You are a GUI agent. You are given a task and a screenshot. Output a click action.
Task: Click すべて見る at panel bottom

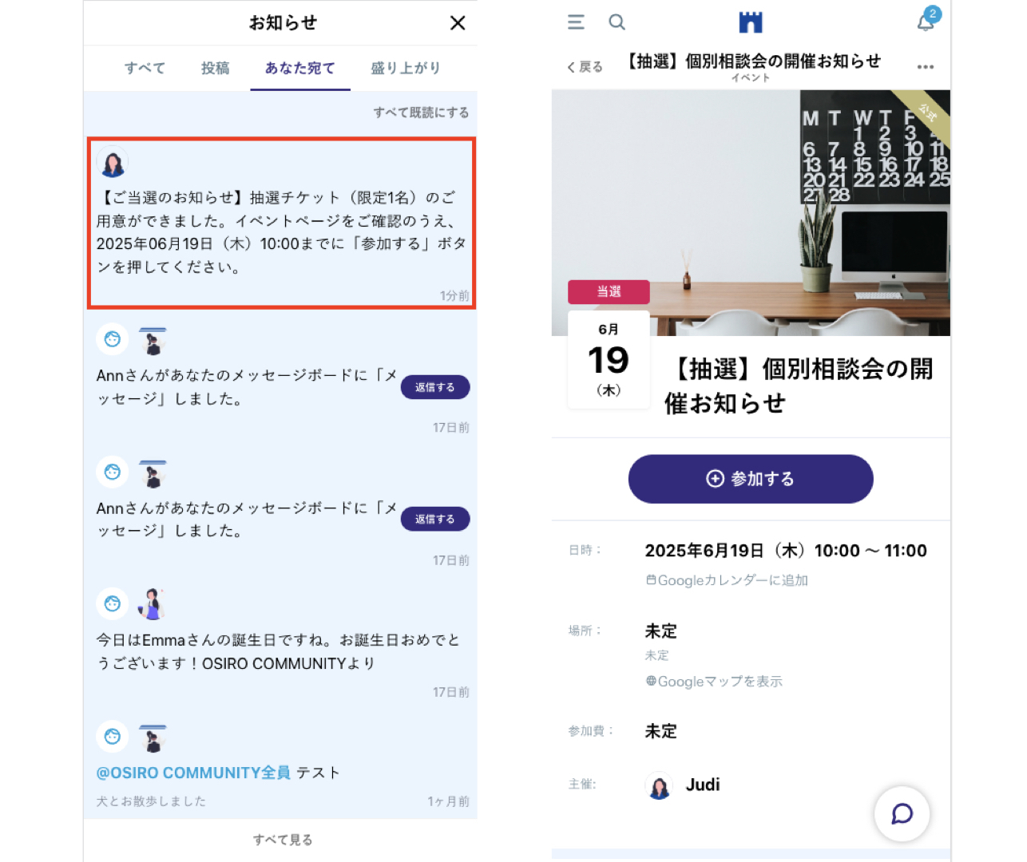[283, 840]
